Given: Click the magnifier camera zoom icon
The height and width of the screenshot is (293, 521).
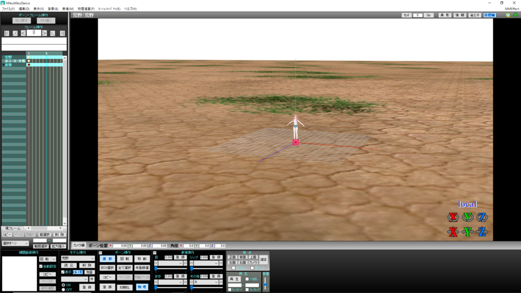Looking at the screenshot, I should (507, 15).
